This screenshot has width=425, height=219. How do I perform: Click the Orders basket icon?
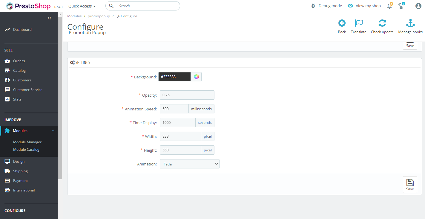tap(7, 61)
